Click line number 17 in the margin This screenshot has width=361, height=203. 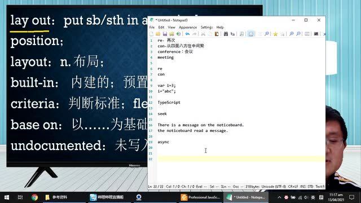pyautogui.click(x=151, y=131)
